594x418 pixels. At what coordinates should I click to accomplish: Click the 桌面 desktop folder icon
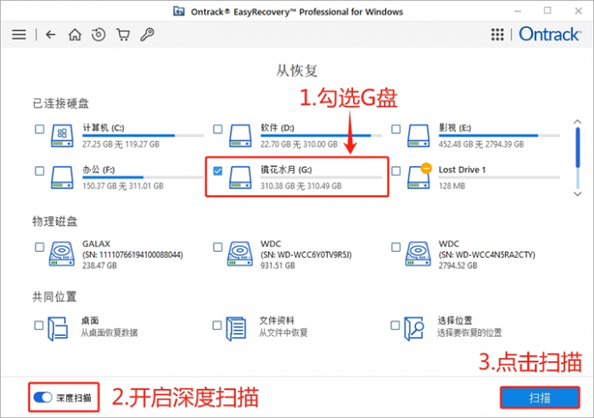[x=58, y=329]
